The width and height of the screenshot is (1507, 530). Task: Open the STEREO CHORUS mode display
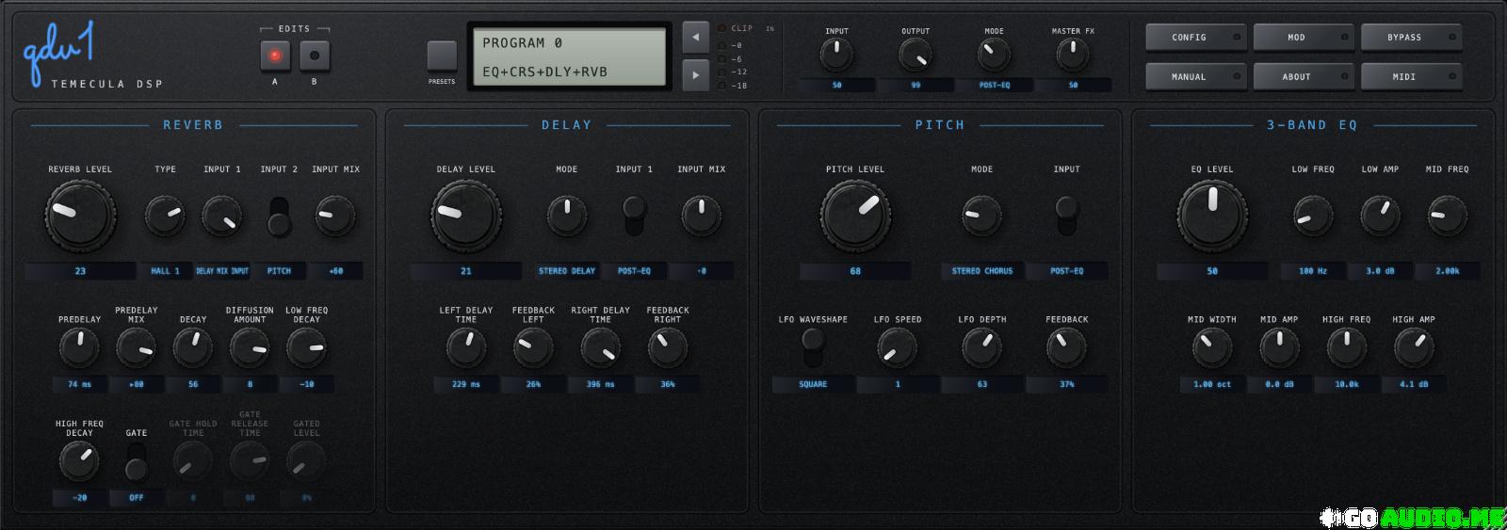click(x=982, y=271)
